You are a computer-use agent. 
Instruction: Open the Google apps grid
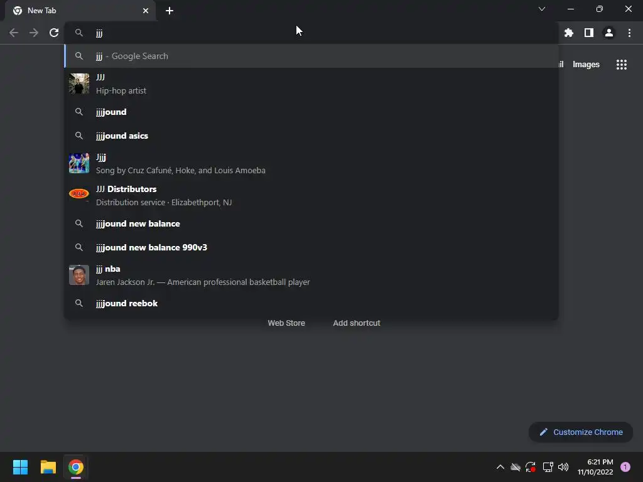pyautogui.click(x=621, y=65)
